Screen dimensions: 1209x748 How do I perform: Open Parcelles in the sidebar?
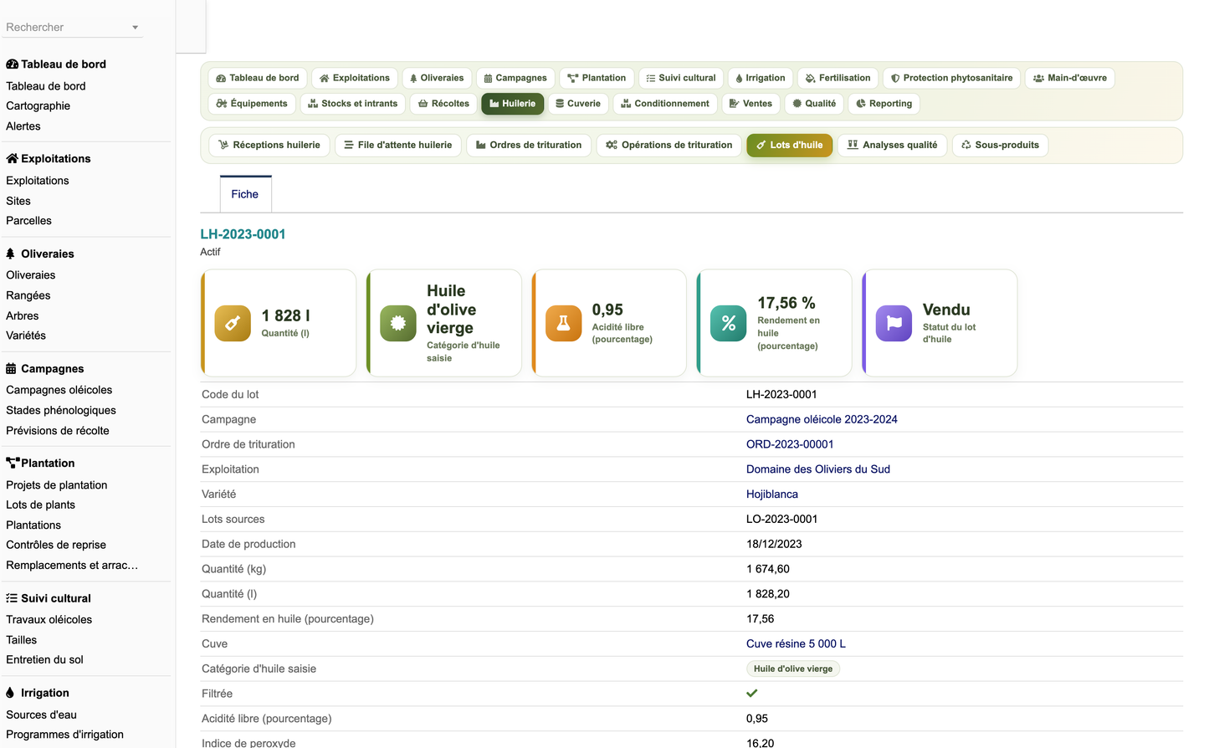pos(28,221)
